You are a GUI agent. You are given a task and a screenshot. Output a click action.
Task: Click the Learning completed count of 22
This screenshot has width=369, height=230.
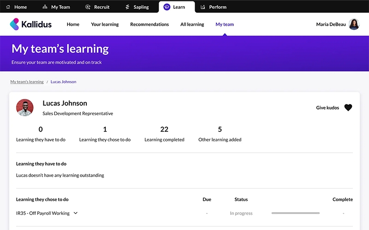(x=164, y=129)
